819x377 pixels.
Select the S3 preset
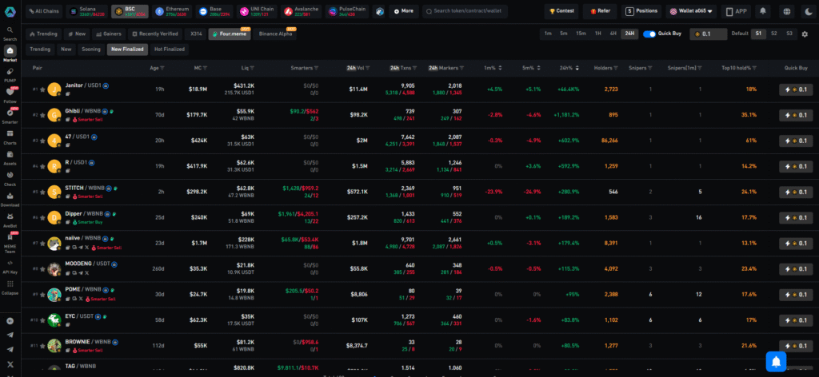pyautogui.click(x=789, y=34)
